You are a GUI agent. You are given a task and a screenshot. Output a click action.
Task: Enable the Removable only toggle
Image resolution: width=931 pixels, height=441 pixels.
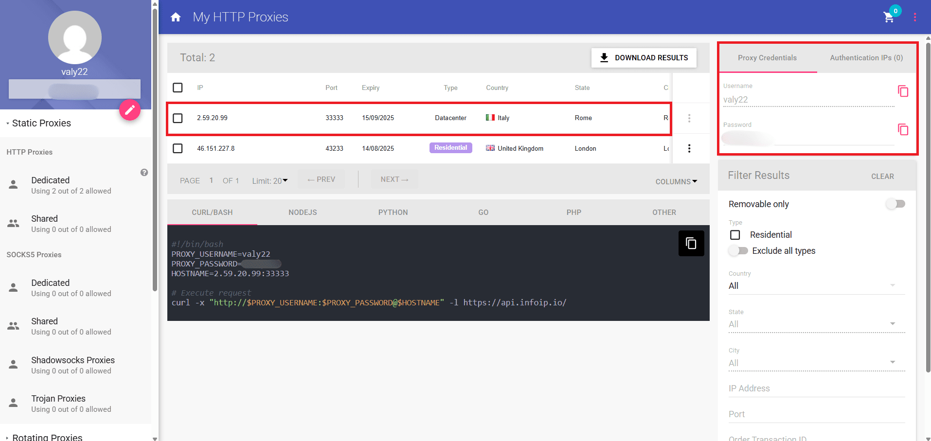coord(895,204)
